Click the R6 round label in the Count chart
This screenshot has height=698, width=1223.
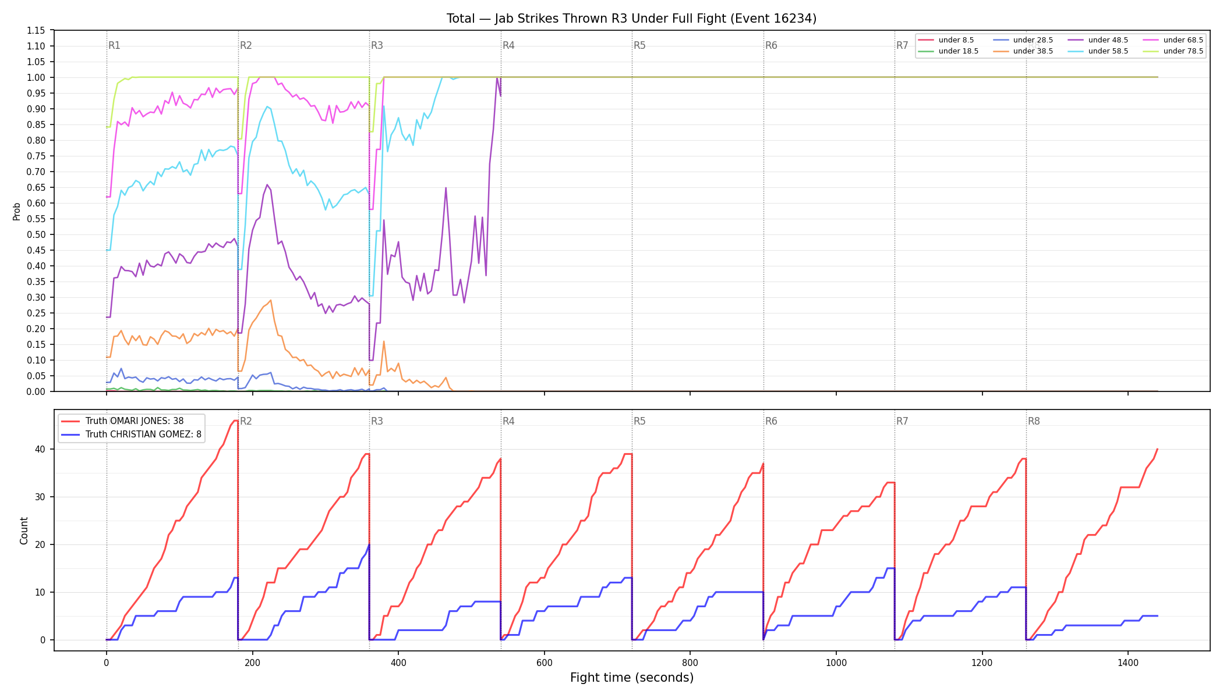(x=771, y=421)
